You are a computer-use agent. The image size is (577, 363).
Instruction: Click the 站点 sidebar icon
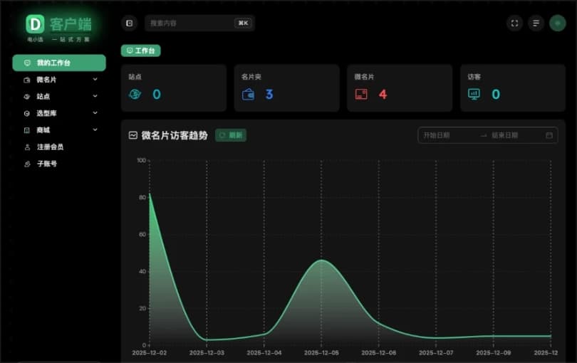click(x=27, y=97)
